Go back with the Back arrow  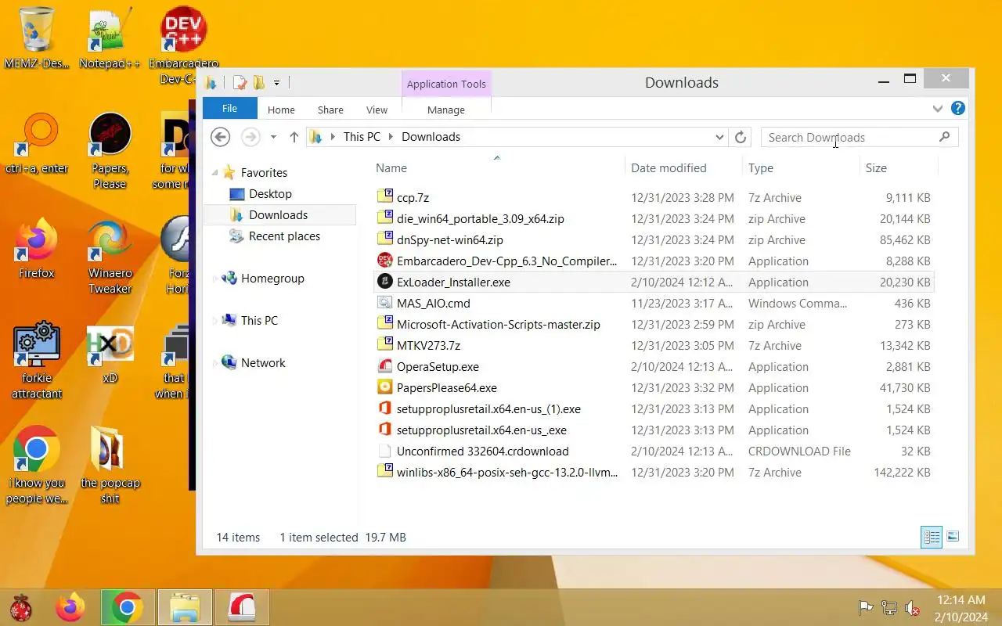coord(221,137)
